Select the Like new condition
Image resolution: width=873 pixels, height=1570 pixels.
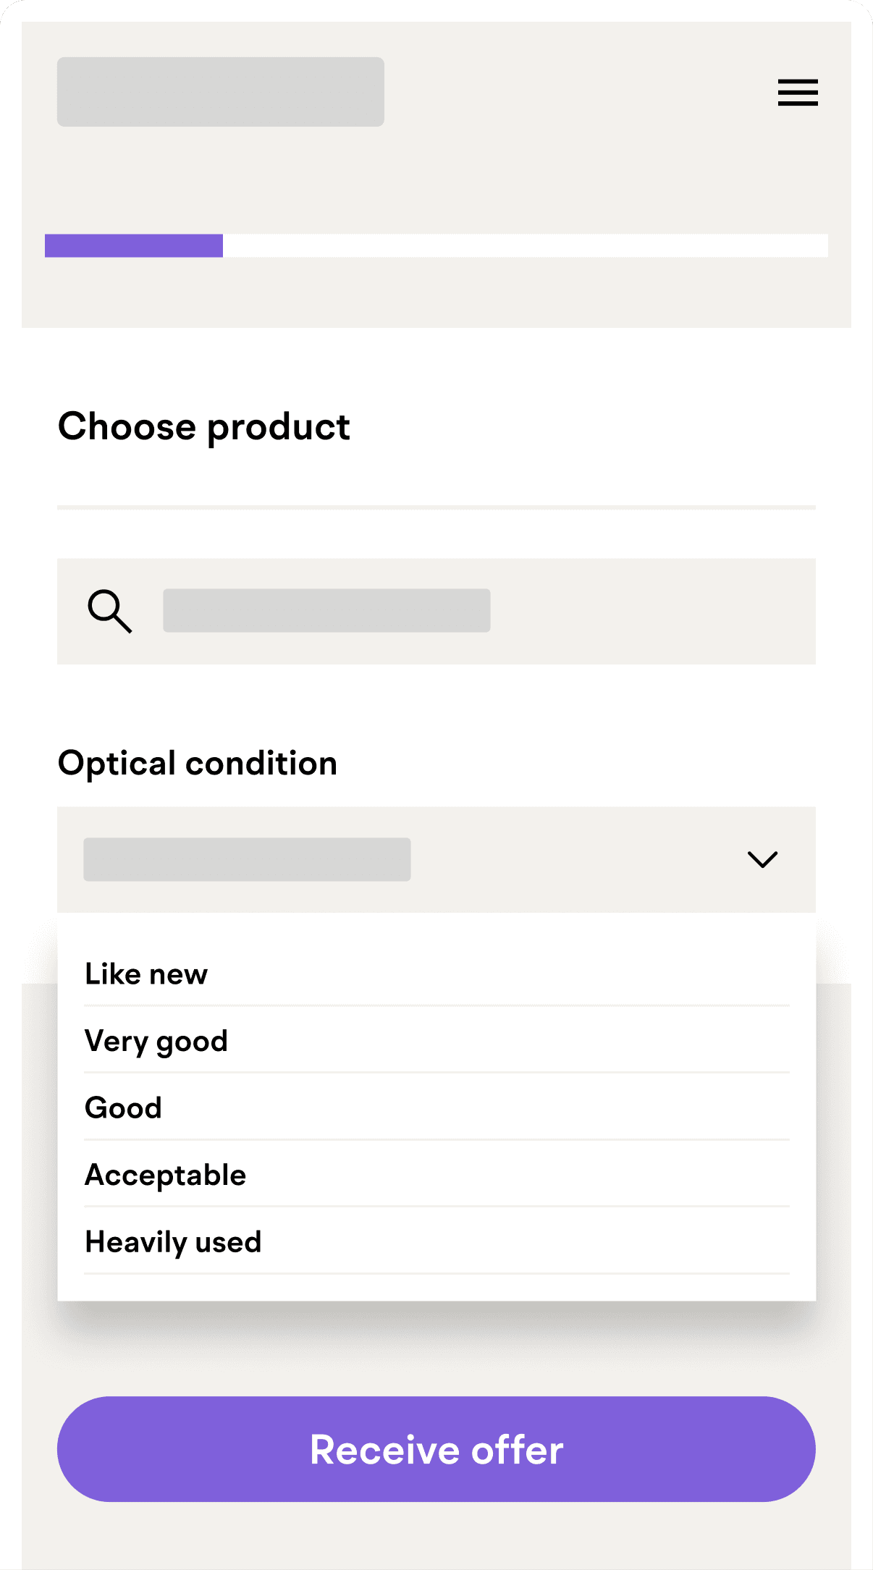[x=146, y=974]
